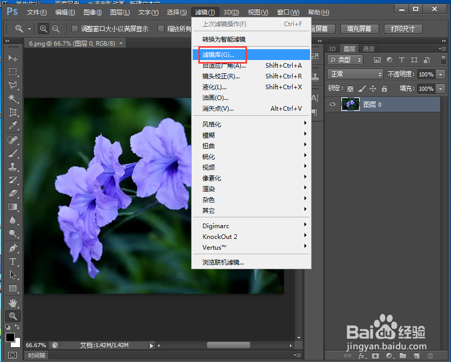Toggle lock transparent pixels
The height and width of the screenshot is (362, 451).
click(351, 89)
